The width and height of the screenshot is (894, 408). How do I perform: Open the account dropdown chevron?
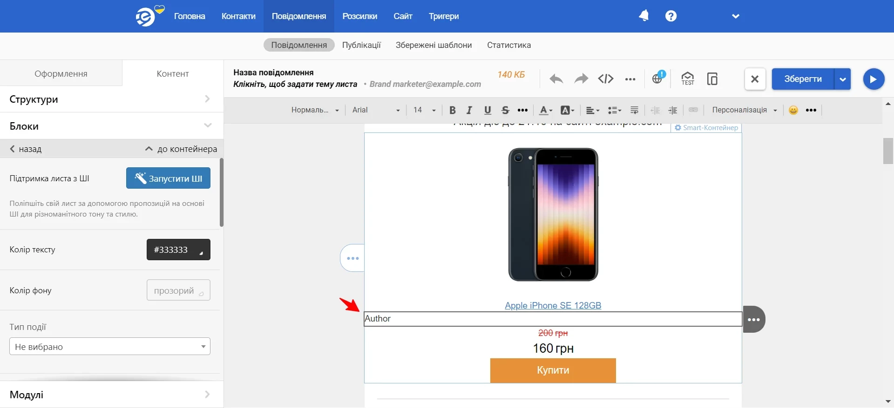point(736,16)
